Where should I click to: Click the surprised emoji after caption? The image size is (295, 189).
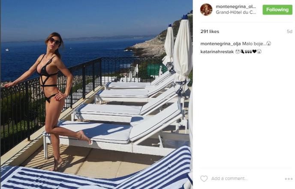click(x=269, y=44)
